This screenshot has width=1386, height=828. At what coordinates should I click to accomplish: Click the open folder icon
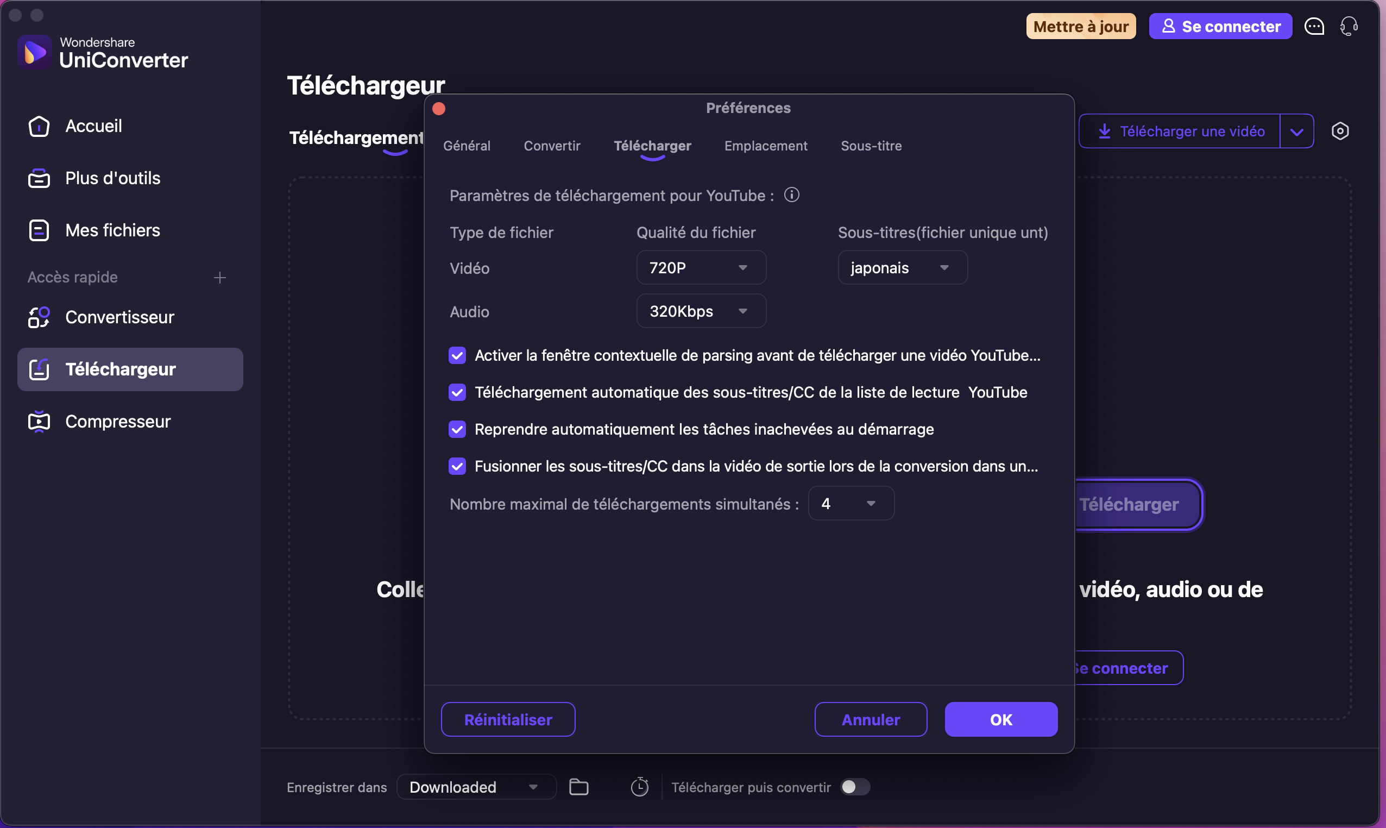[x=578, y=787]
